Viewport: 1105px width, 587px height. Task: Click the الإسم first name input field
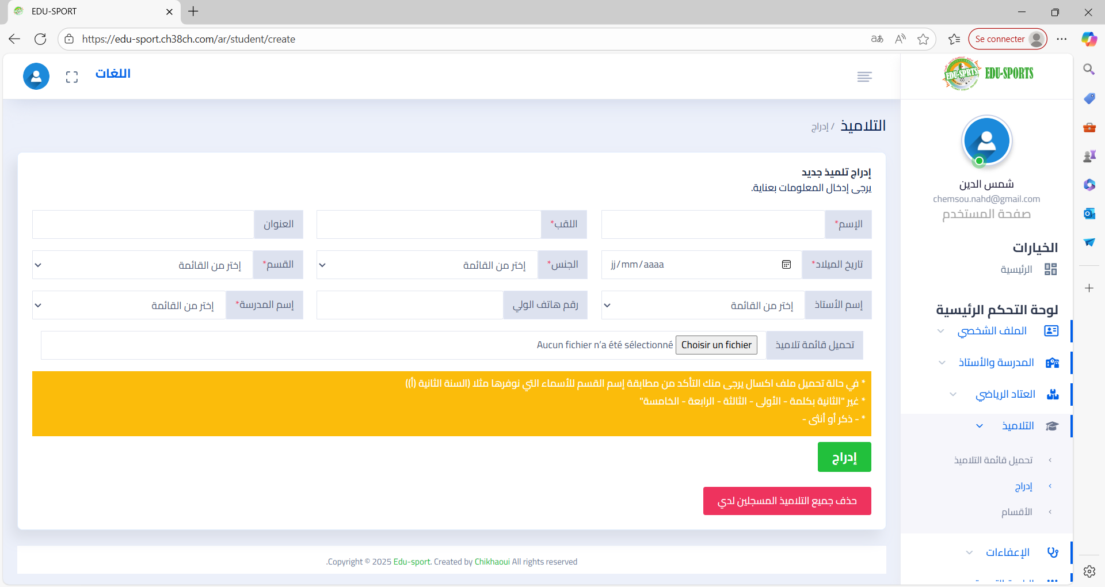click(712, 224)
